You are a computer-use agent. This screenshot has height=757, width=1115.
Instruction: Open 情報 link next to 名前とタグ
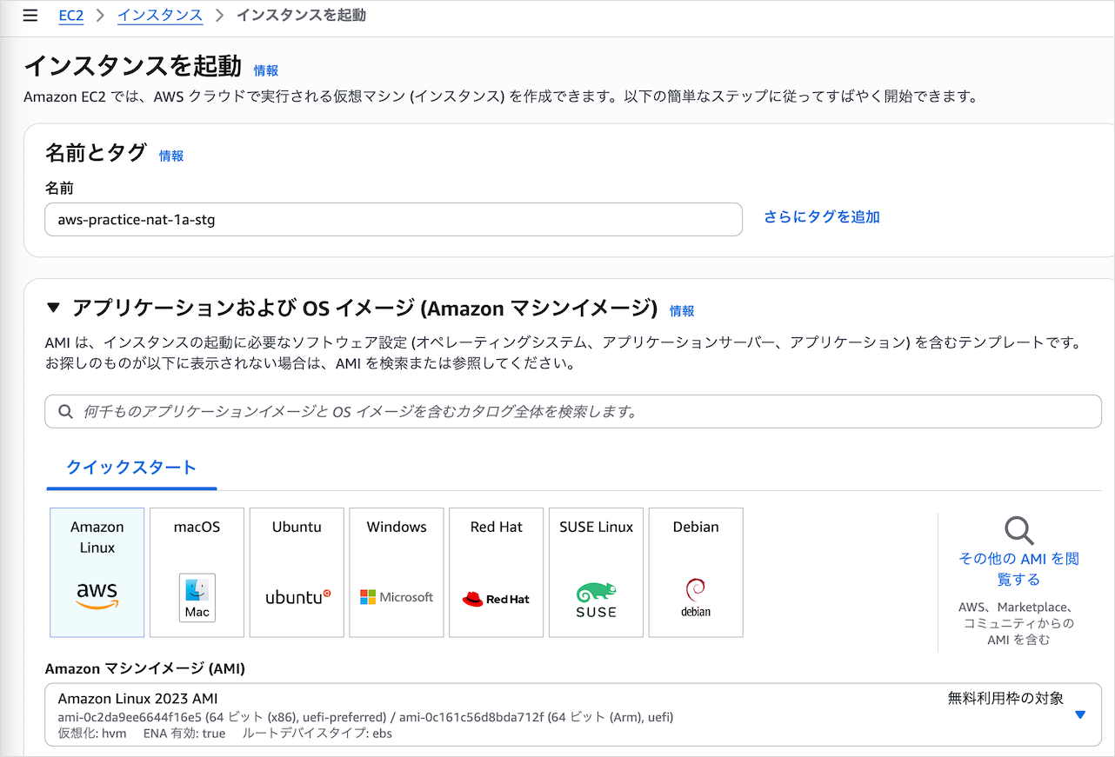171,156
